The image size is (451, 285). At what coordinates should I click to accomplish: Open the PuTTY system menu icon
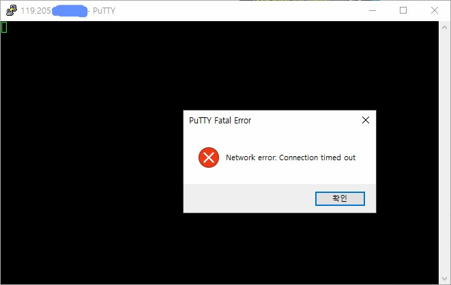pos(11,11)
